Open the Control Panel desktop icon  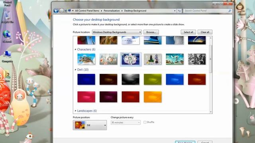coord(7,3)
